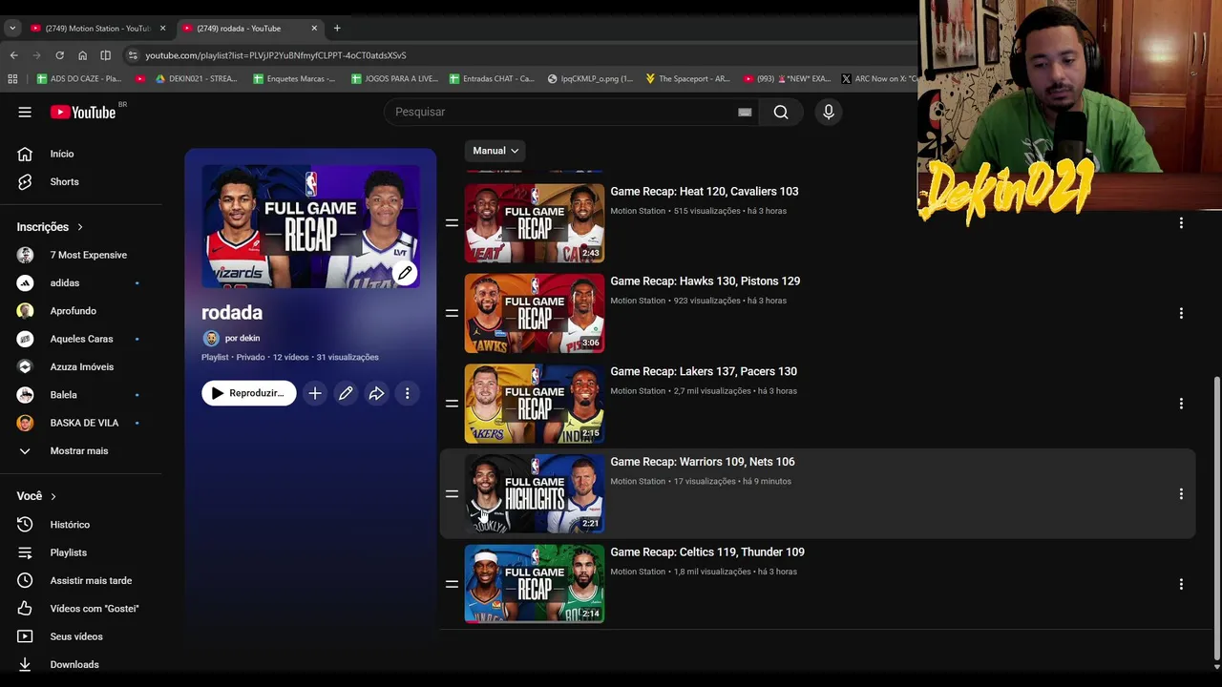The height and width of the screenshot is (687, 1222).
Task: Reload the page with browser refresh
Action: (x=59, y=55)
